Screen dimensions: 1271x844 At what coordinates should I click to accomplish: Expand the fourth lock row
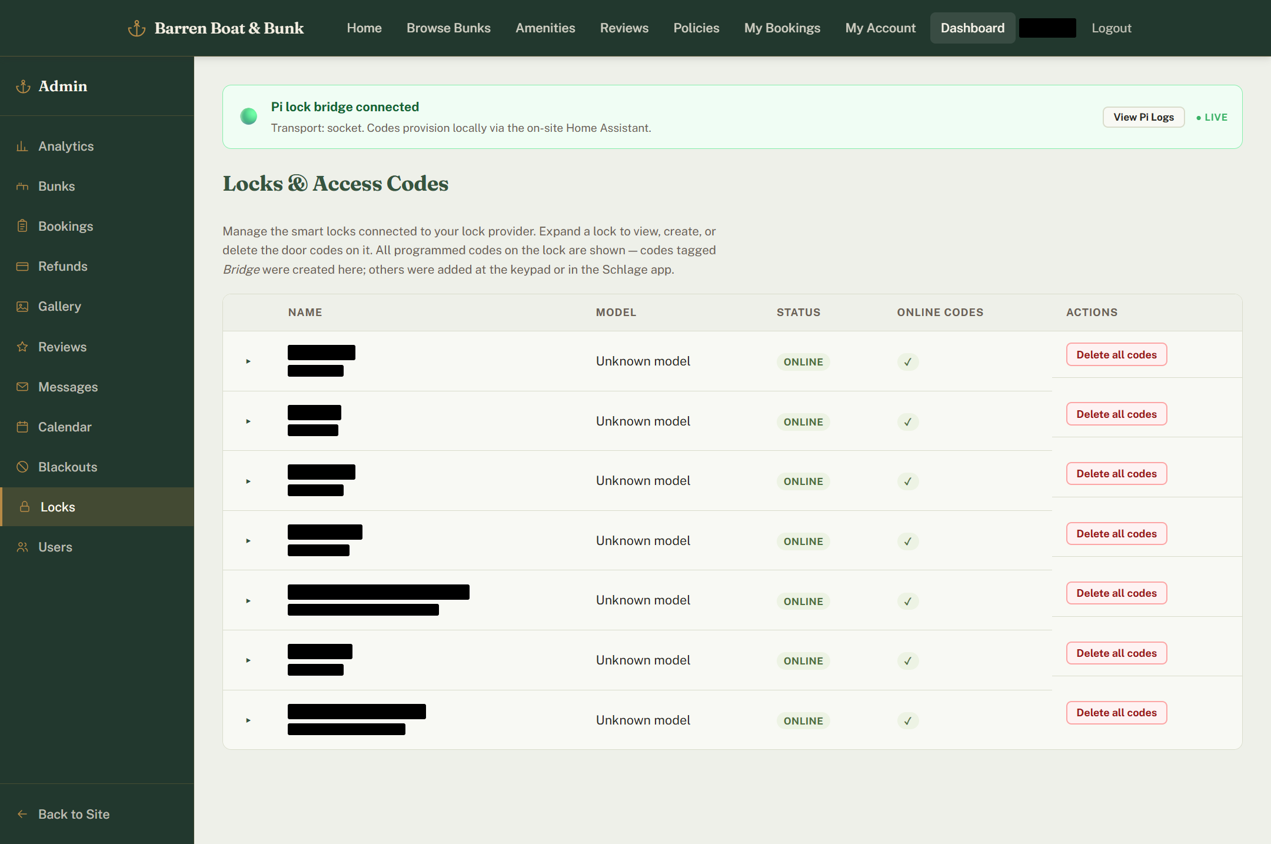[x=248, y=541]
